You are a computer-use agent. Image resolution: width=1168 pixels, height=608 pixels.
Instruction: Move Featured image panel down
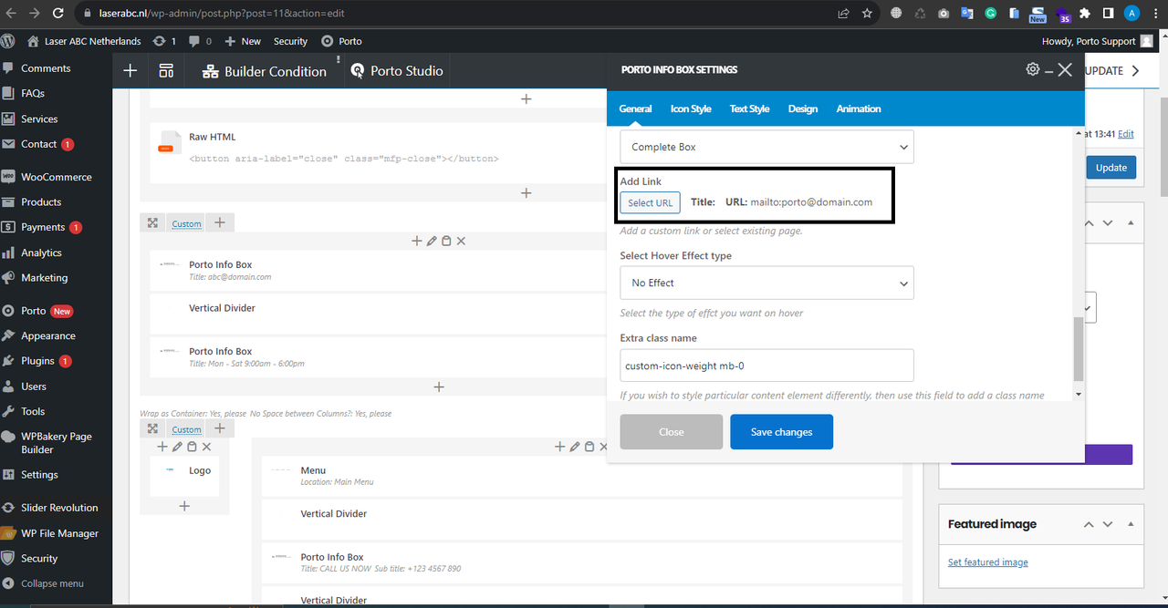[1108, 524]
